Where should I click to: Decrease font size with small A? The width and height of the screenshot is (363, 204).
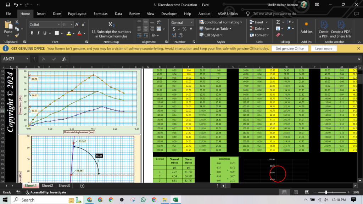(83, 24)
